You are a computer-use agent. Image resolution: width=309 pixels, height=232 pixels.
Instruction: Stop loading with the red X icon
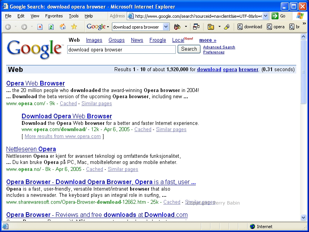click(40, 27)
